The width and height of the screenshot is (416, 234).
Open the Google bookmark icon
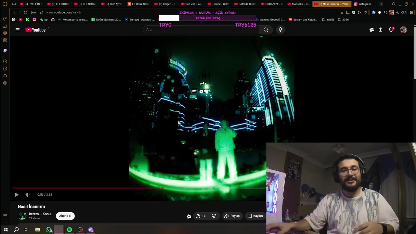pyautogui.click(x=14, y=19)
